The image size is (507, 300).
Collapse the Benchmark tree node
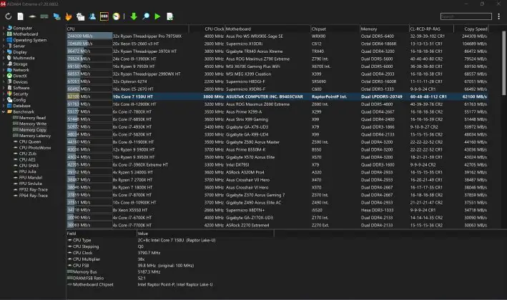click(x=4, y=111)
